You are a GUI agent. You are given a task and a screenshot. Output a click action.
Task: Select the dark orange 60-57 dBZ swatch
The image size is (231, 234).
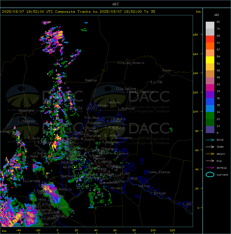[x=210, y=46]
